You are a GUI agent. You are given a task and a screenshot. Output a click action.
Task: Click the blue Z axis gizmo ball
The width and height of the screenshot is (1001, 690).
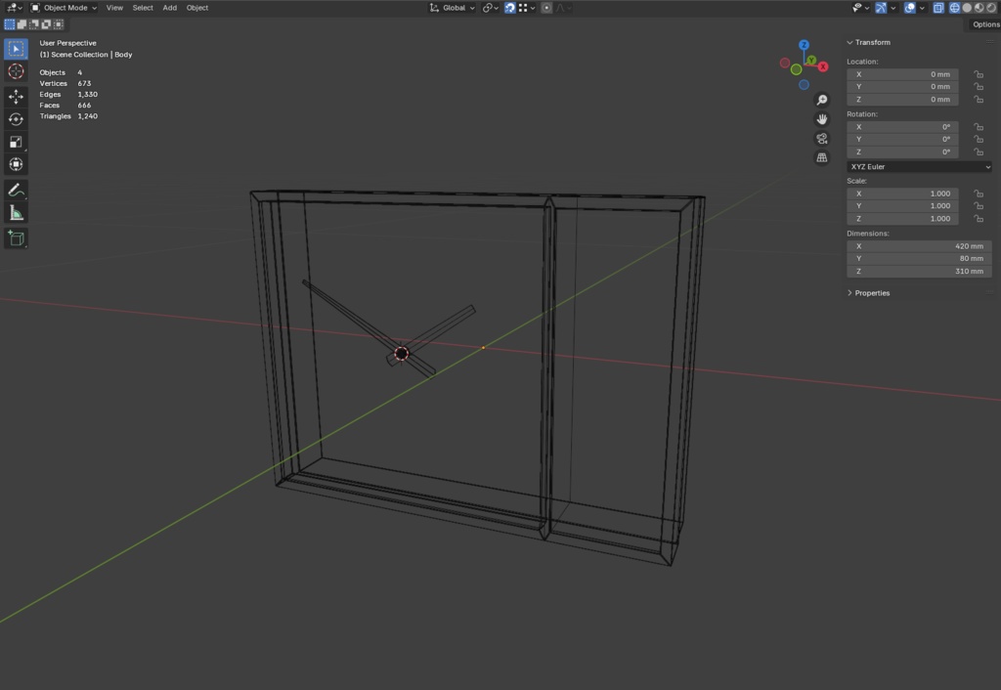[x=804, y=45]
